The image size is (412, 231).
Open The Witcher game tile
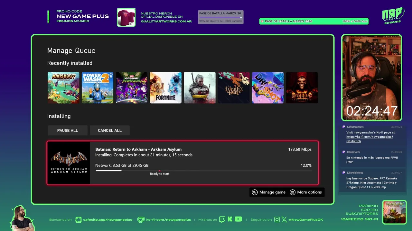click(x=200, y=88)
